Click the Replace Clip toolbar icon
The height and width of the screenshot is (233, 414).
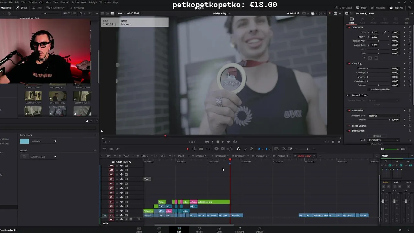[230, 149]
